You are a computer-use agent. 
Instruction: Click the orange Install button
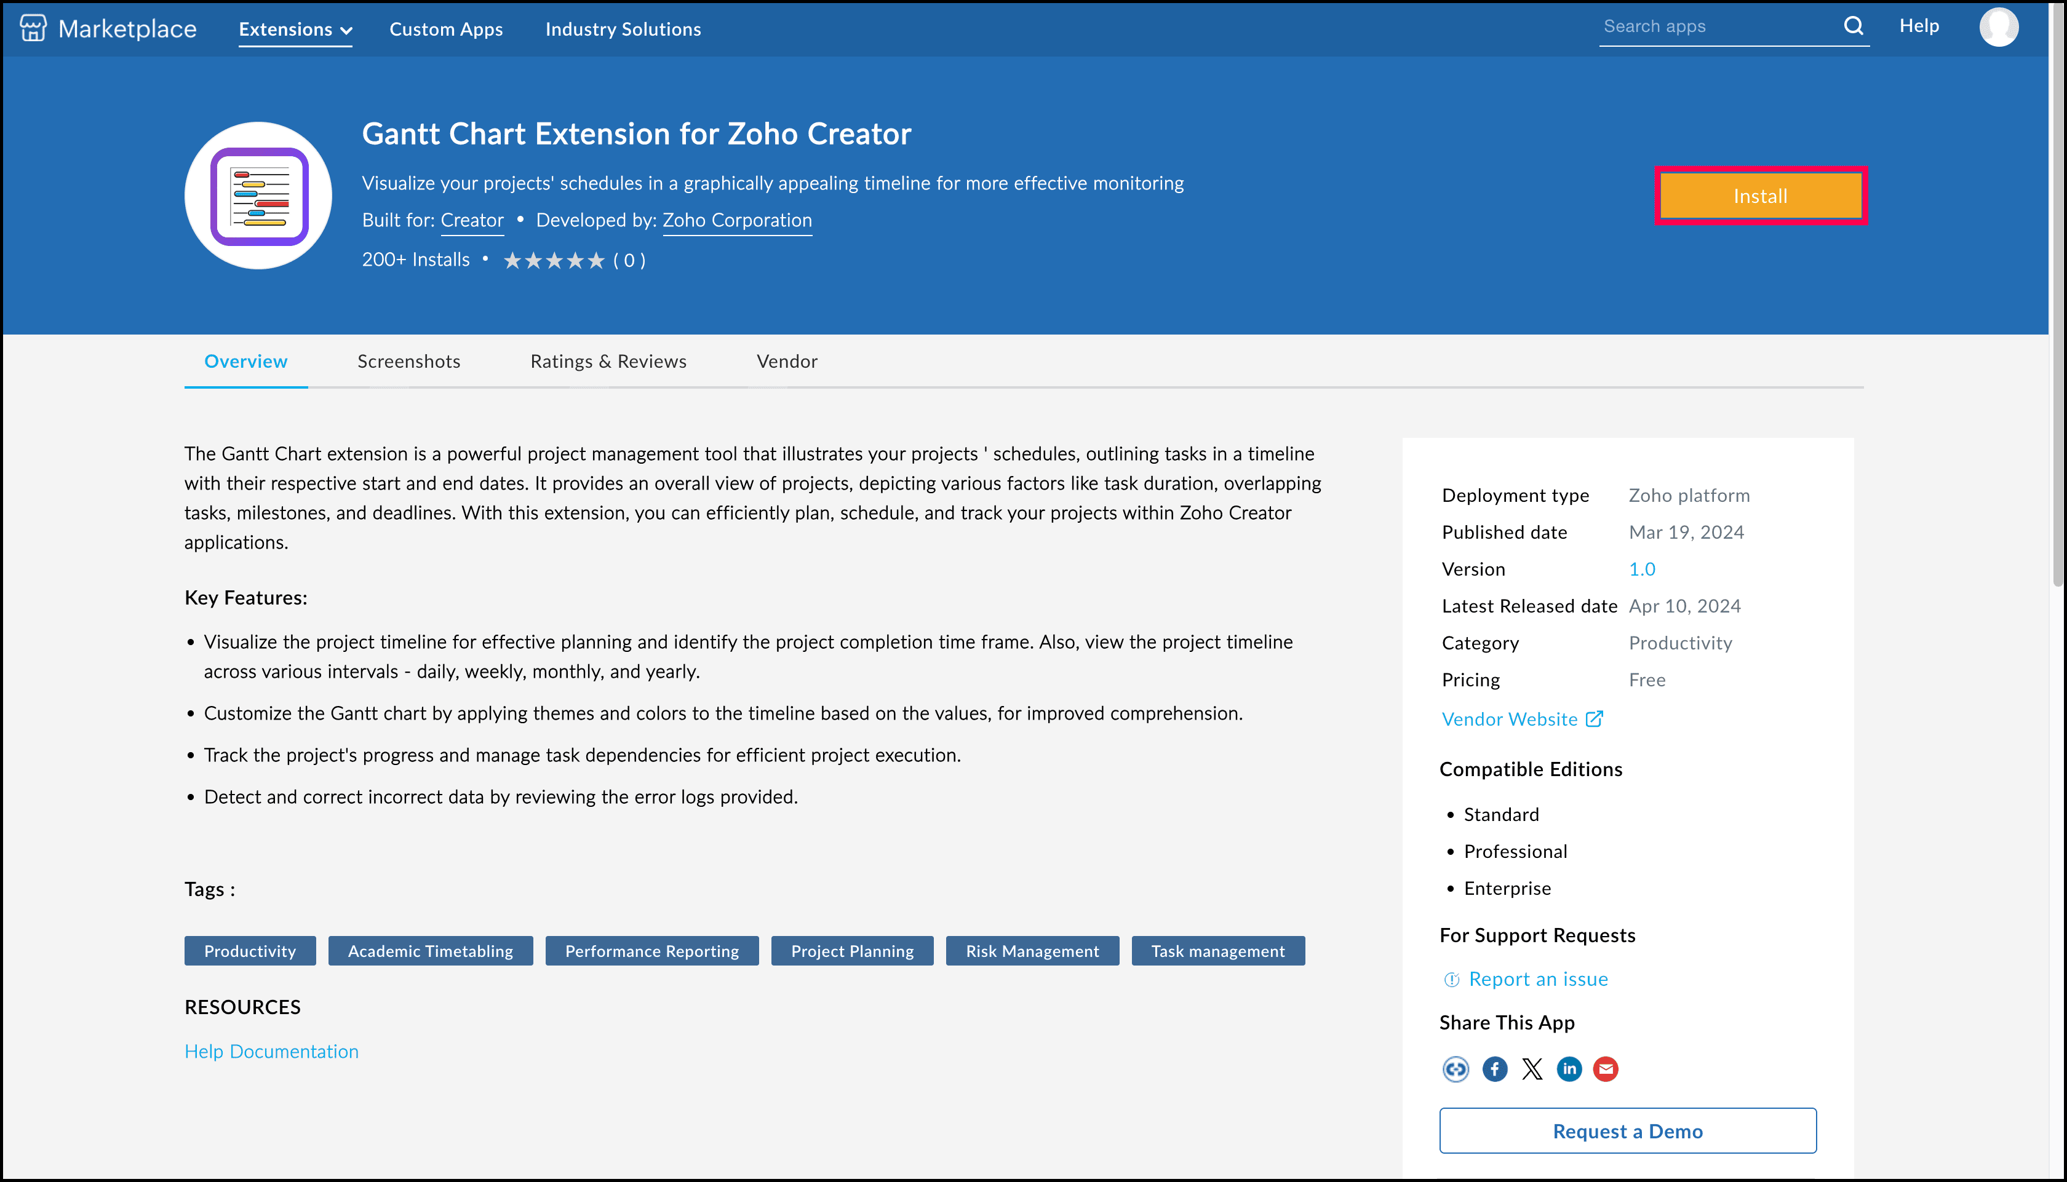pos(1761,196)
